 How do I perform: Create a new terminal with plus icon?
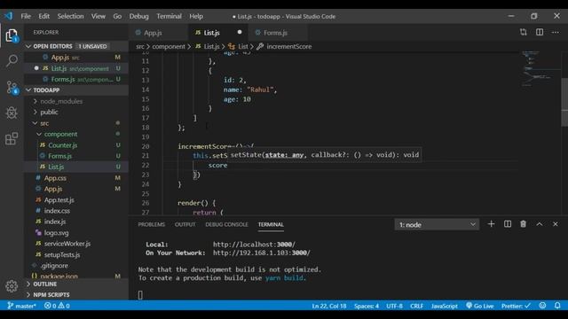491,224
